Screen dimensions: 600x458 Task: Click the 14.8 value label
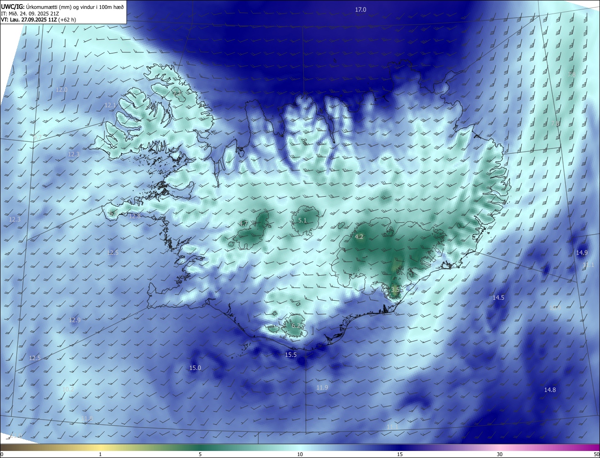point(550,390)
